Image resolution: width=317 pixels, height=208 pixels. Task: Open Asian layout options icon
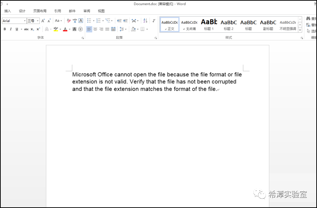(x=134, y=20)
